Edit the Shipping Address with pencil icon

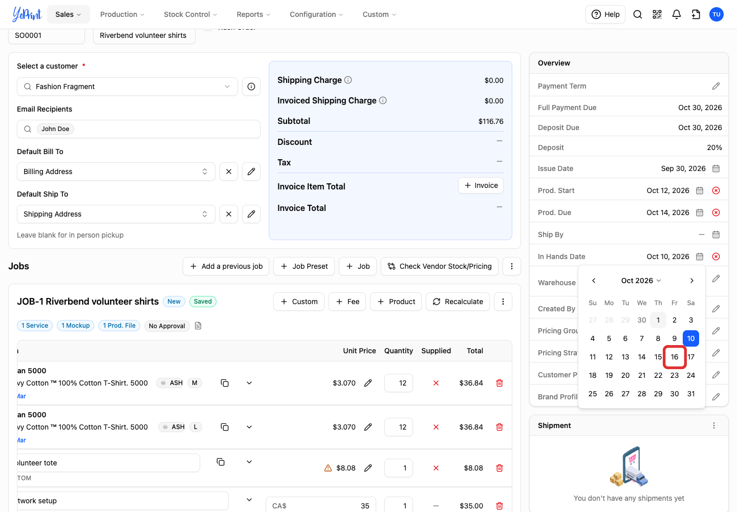click(x=251, y=214)
